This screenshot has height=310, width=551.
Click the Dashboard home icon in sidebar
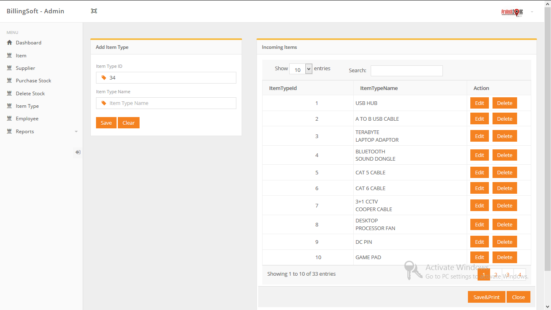10,42
